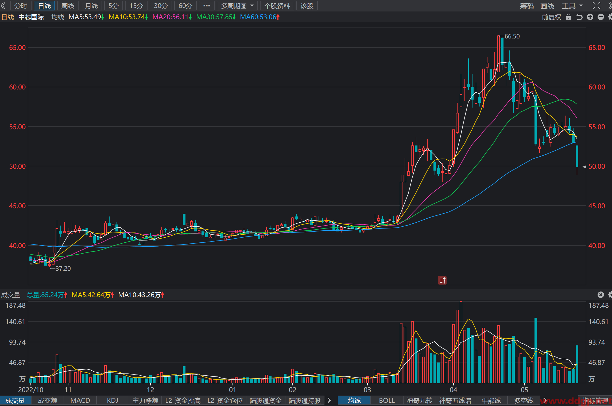Select the MACD indicator tab
The height and width of the screenshot is (406, 612).
[x=80, y=400]
